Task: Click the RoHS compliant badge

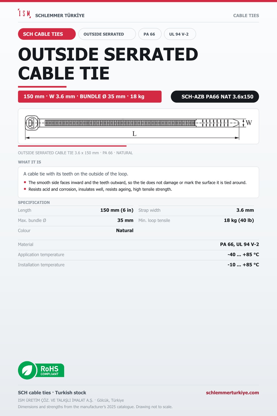Action: (x=41, y=370)
